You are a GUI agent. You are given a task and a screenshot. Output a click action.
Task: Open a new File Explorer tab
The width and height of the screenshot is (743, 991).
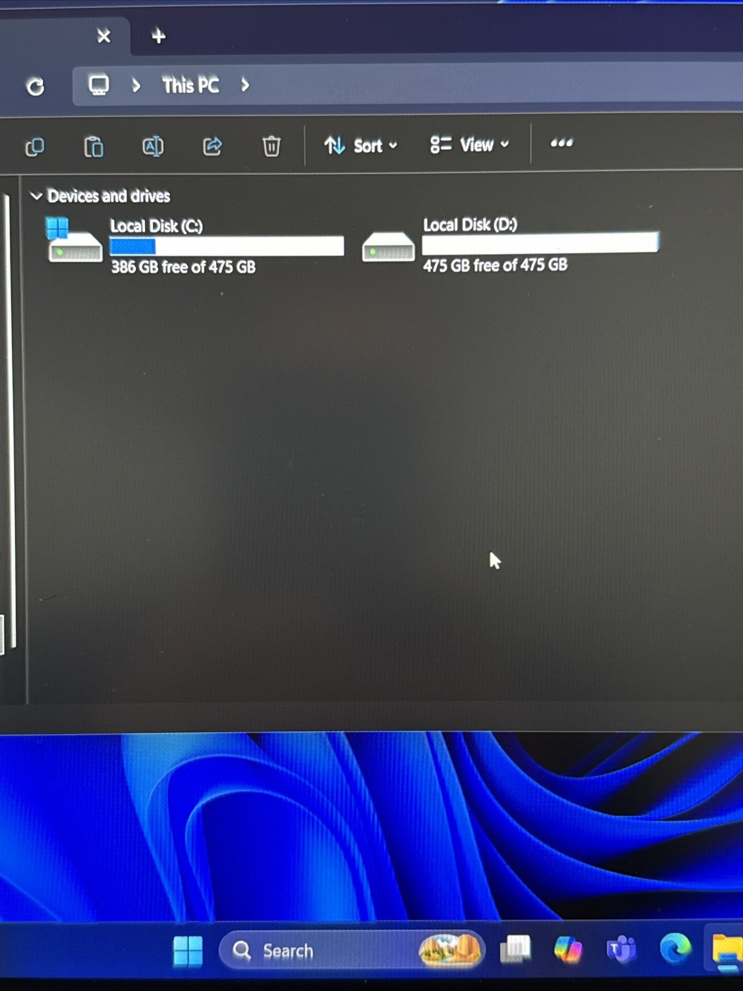pyautogui.click(x=159, y=36)
